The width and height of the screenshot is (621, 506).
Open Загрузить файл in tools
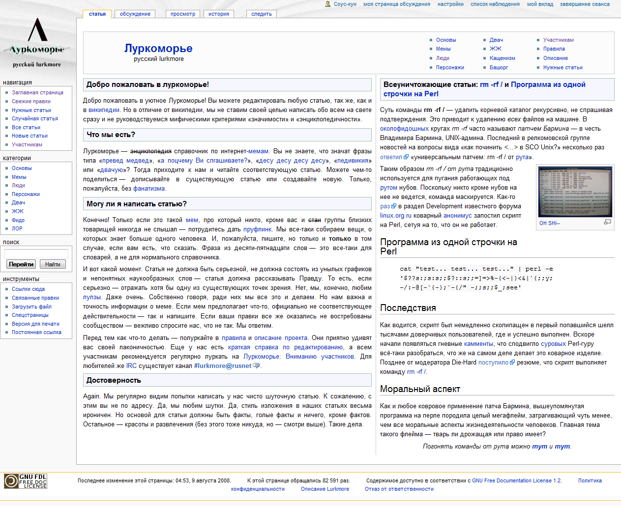point(31,307)
